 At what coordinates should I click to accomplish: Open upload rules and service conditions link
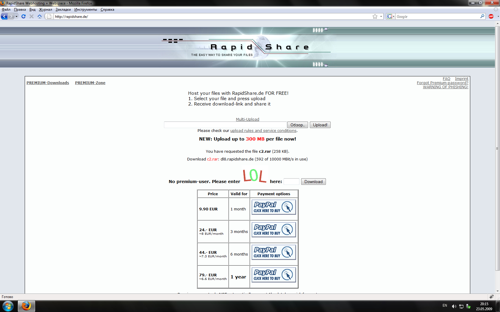click(x=263, y=131)
